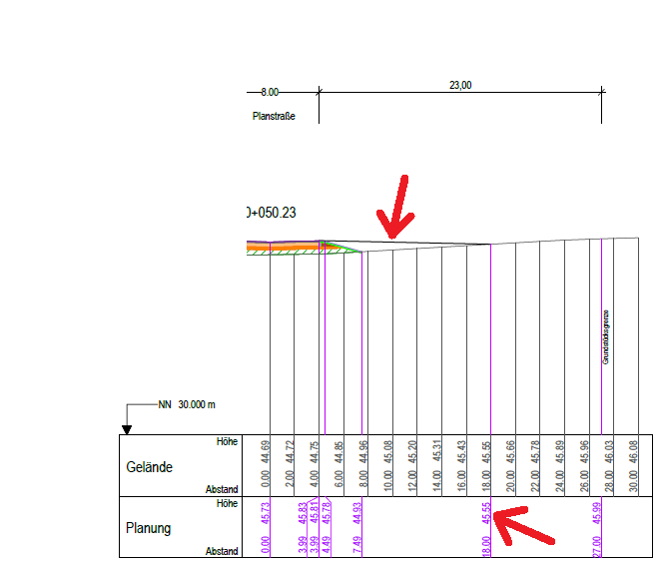Click the orange road surface layer
Image resolution: width=667 pixels, height=567 pixels.
click(x=285, y=245)
